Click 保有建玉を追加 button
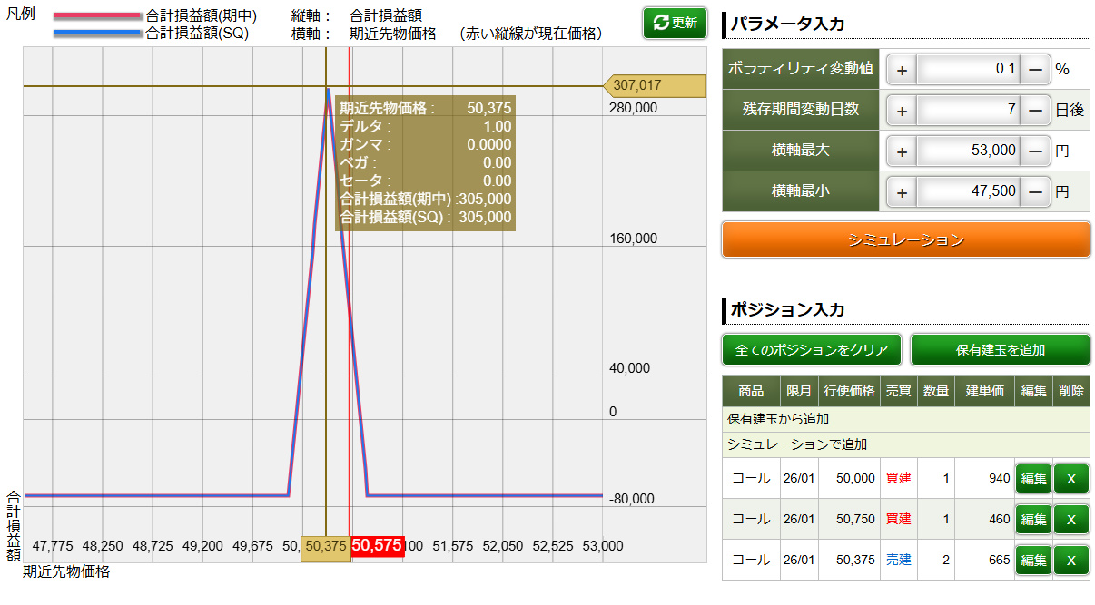Viewport: 1095px width, 605px height. click(x=1000, y=350)
